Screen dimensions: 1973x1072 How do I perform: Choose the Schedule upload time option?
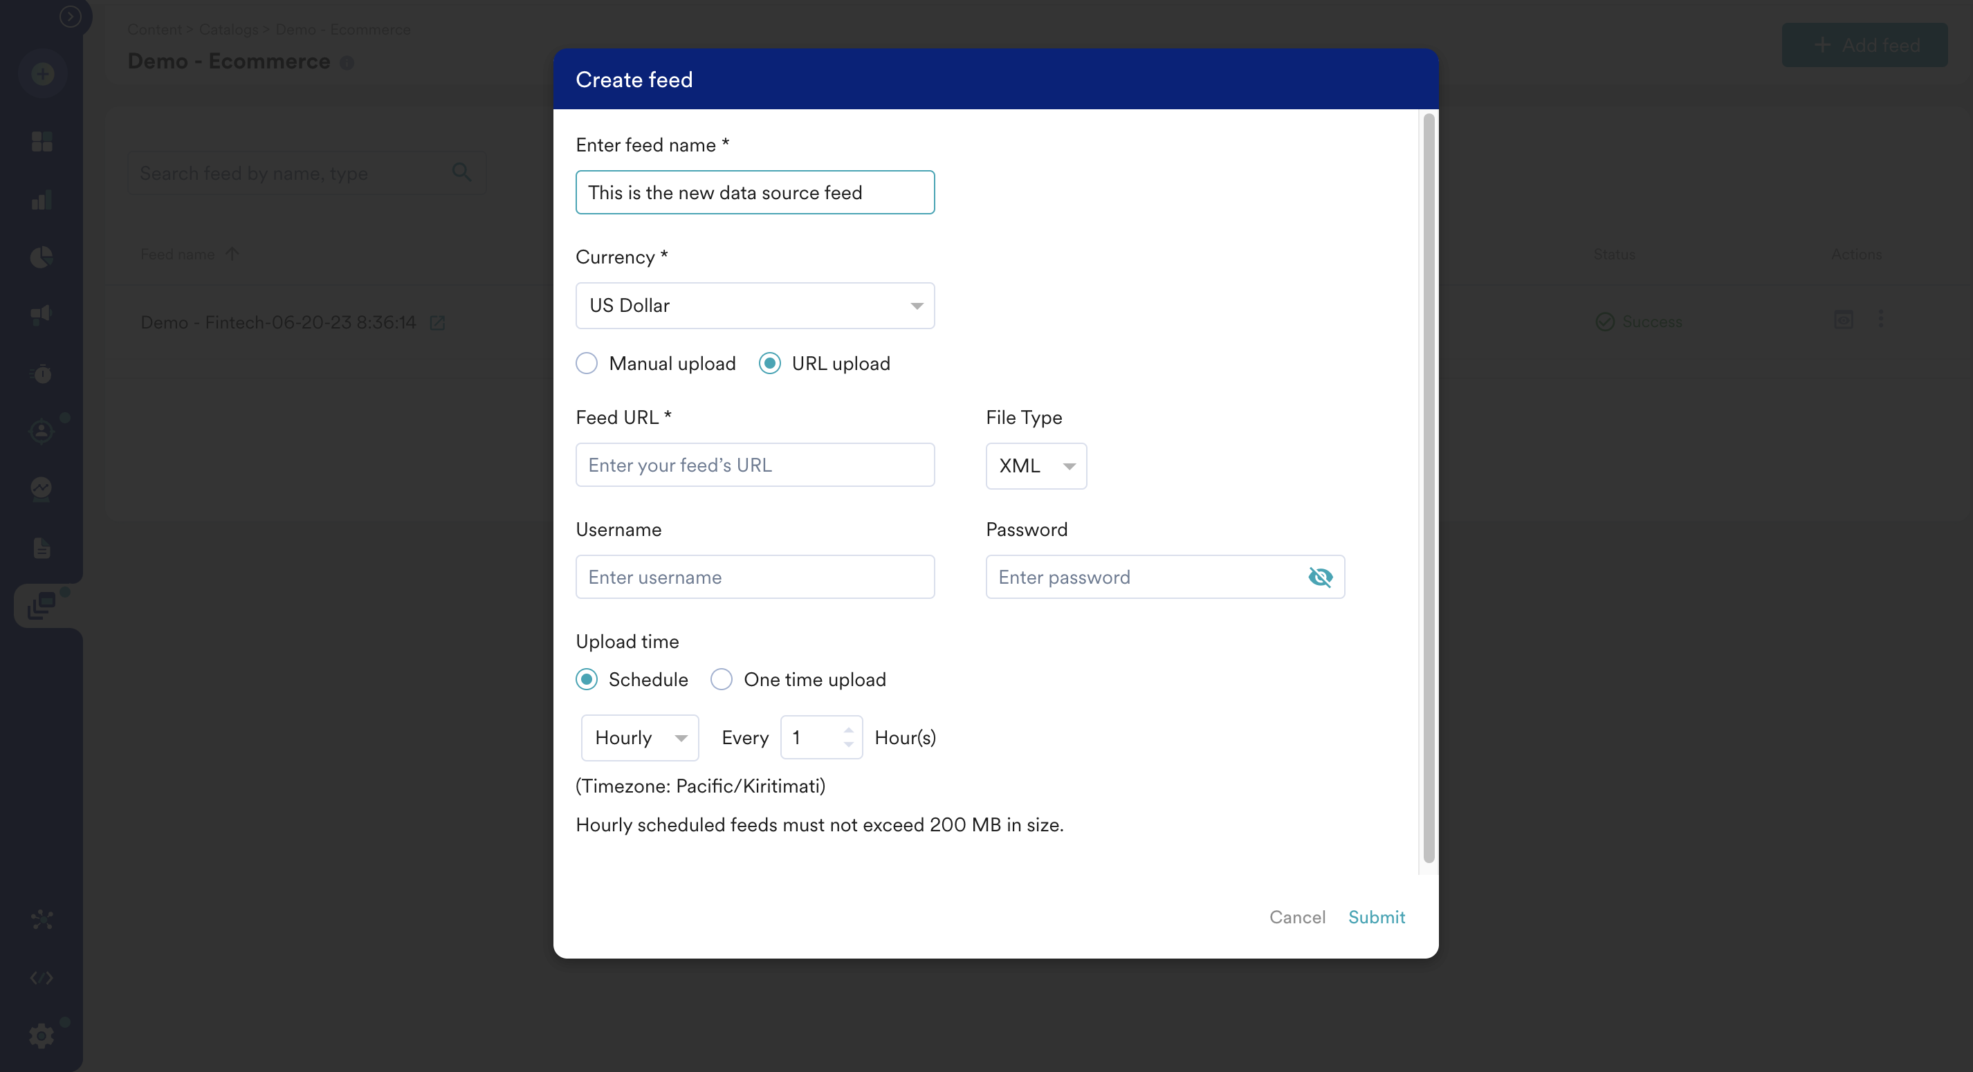587,679
